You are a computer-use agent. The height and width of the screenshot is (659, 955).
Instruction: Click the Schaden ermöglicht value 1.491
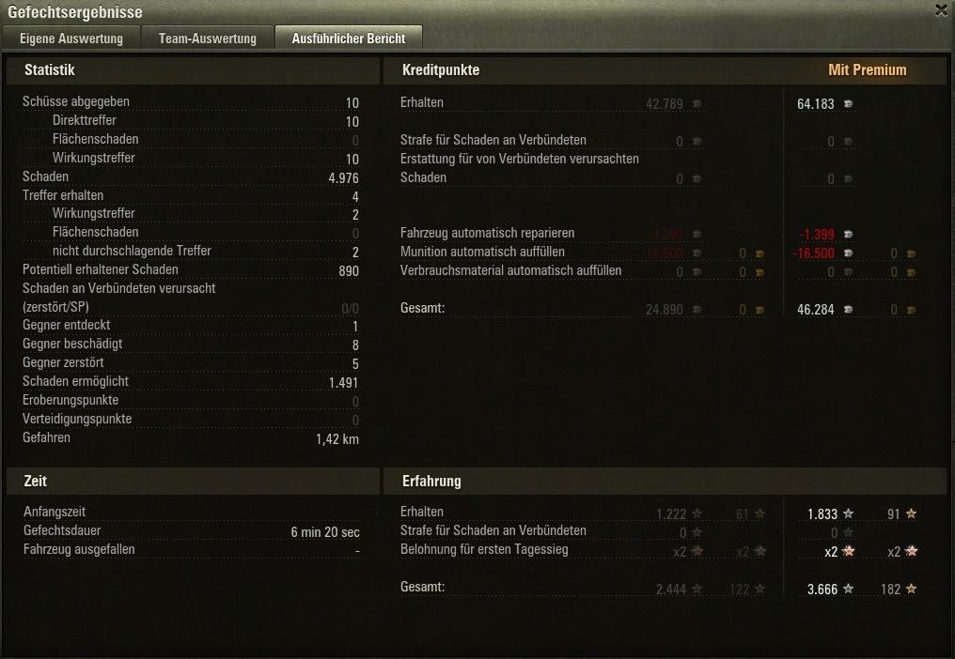click(343, 383)
